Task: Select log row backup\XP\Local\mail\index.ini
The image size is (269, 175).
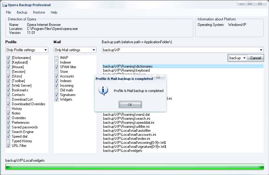Action: [x=183, y=139]
